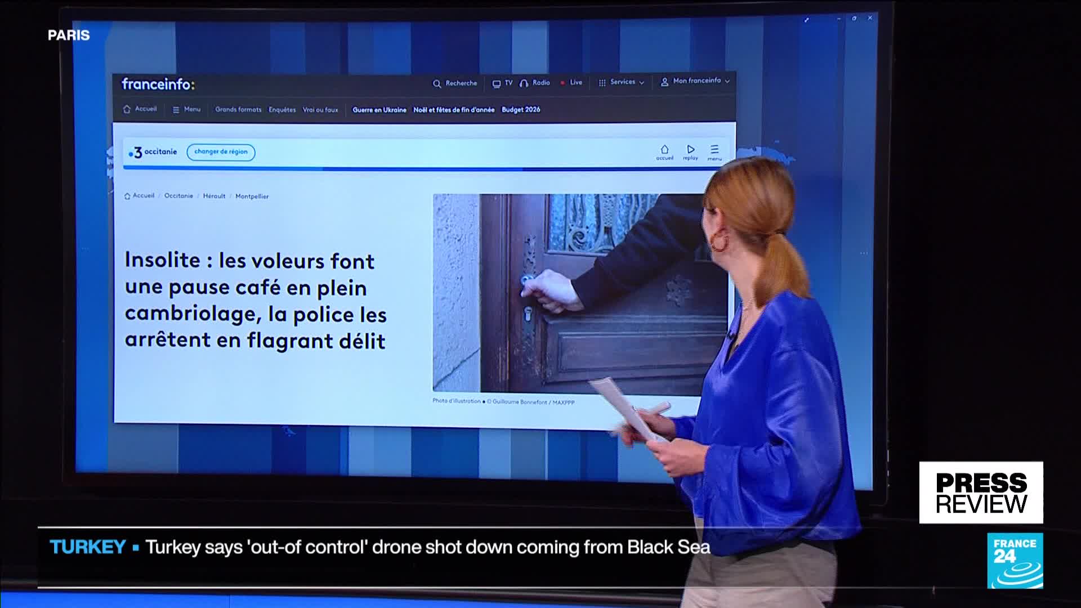Click the Radio headphones icon

point(524,83)
